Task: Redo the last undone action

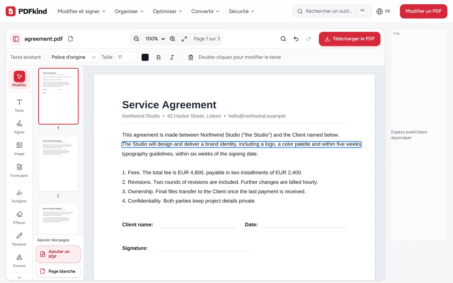Action: pos(309,39)
